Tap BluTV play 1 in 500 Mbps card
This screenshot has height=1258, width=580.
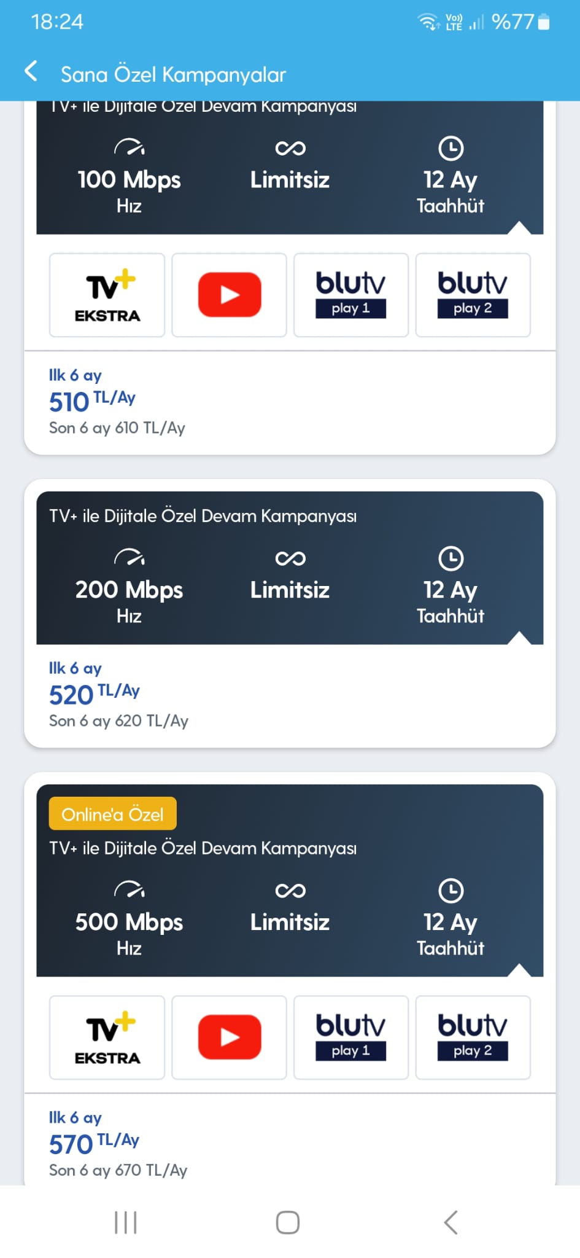(350, 1037)
